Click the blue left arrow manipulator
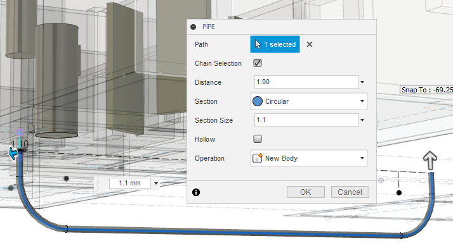Image resolution: width=453 pixels, height=248 pixels. coord(13,153)
